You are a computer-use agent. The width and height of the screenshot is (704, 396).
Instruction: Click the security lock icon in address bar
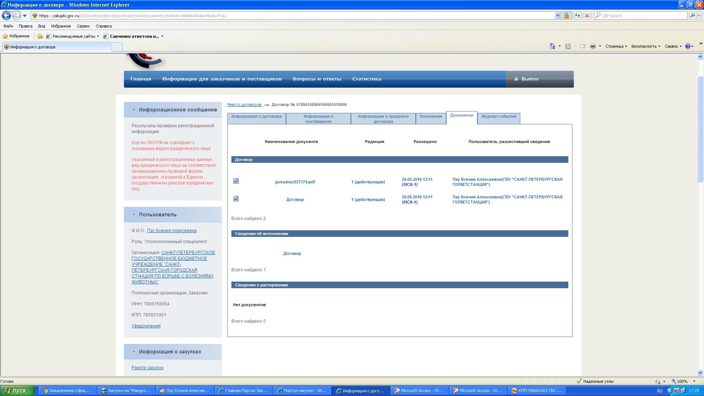click(566, 15)
